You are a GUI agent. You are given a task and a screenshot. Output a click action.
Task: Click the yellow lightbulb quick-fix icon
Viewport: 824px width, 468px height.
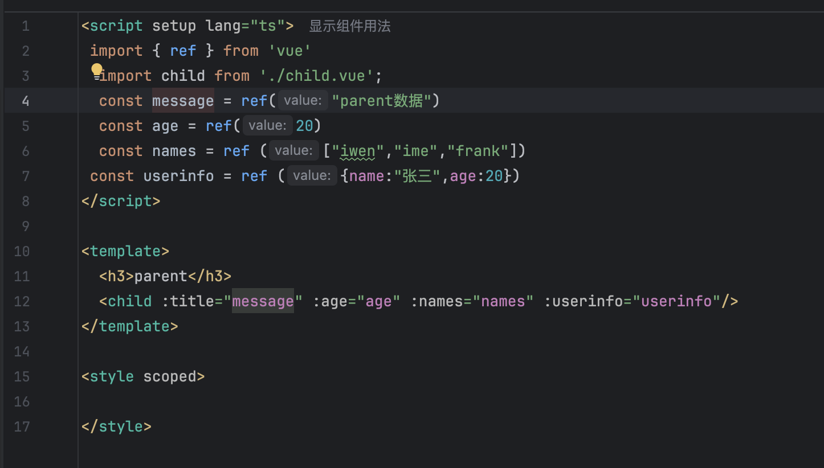coord(97,71)
